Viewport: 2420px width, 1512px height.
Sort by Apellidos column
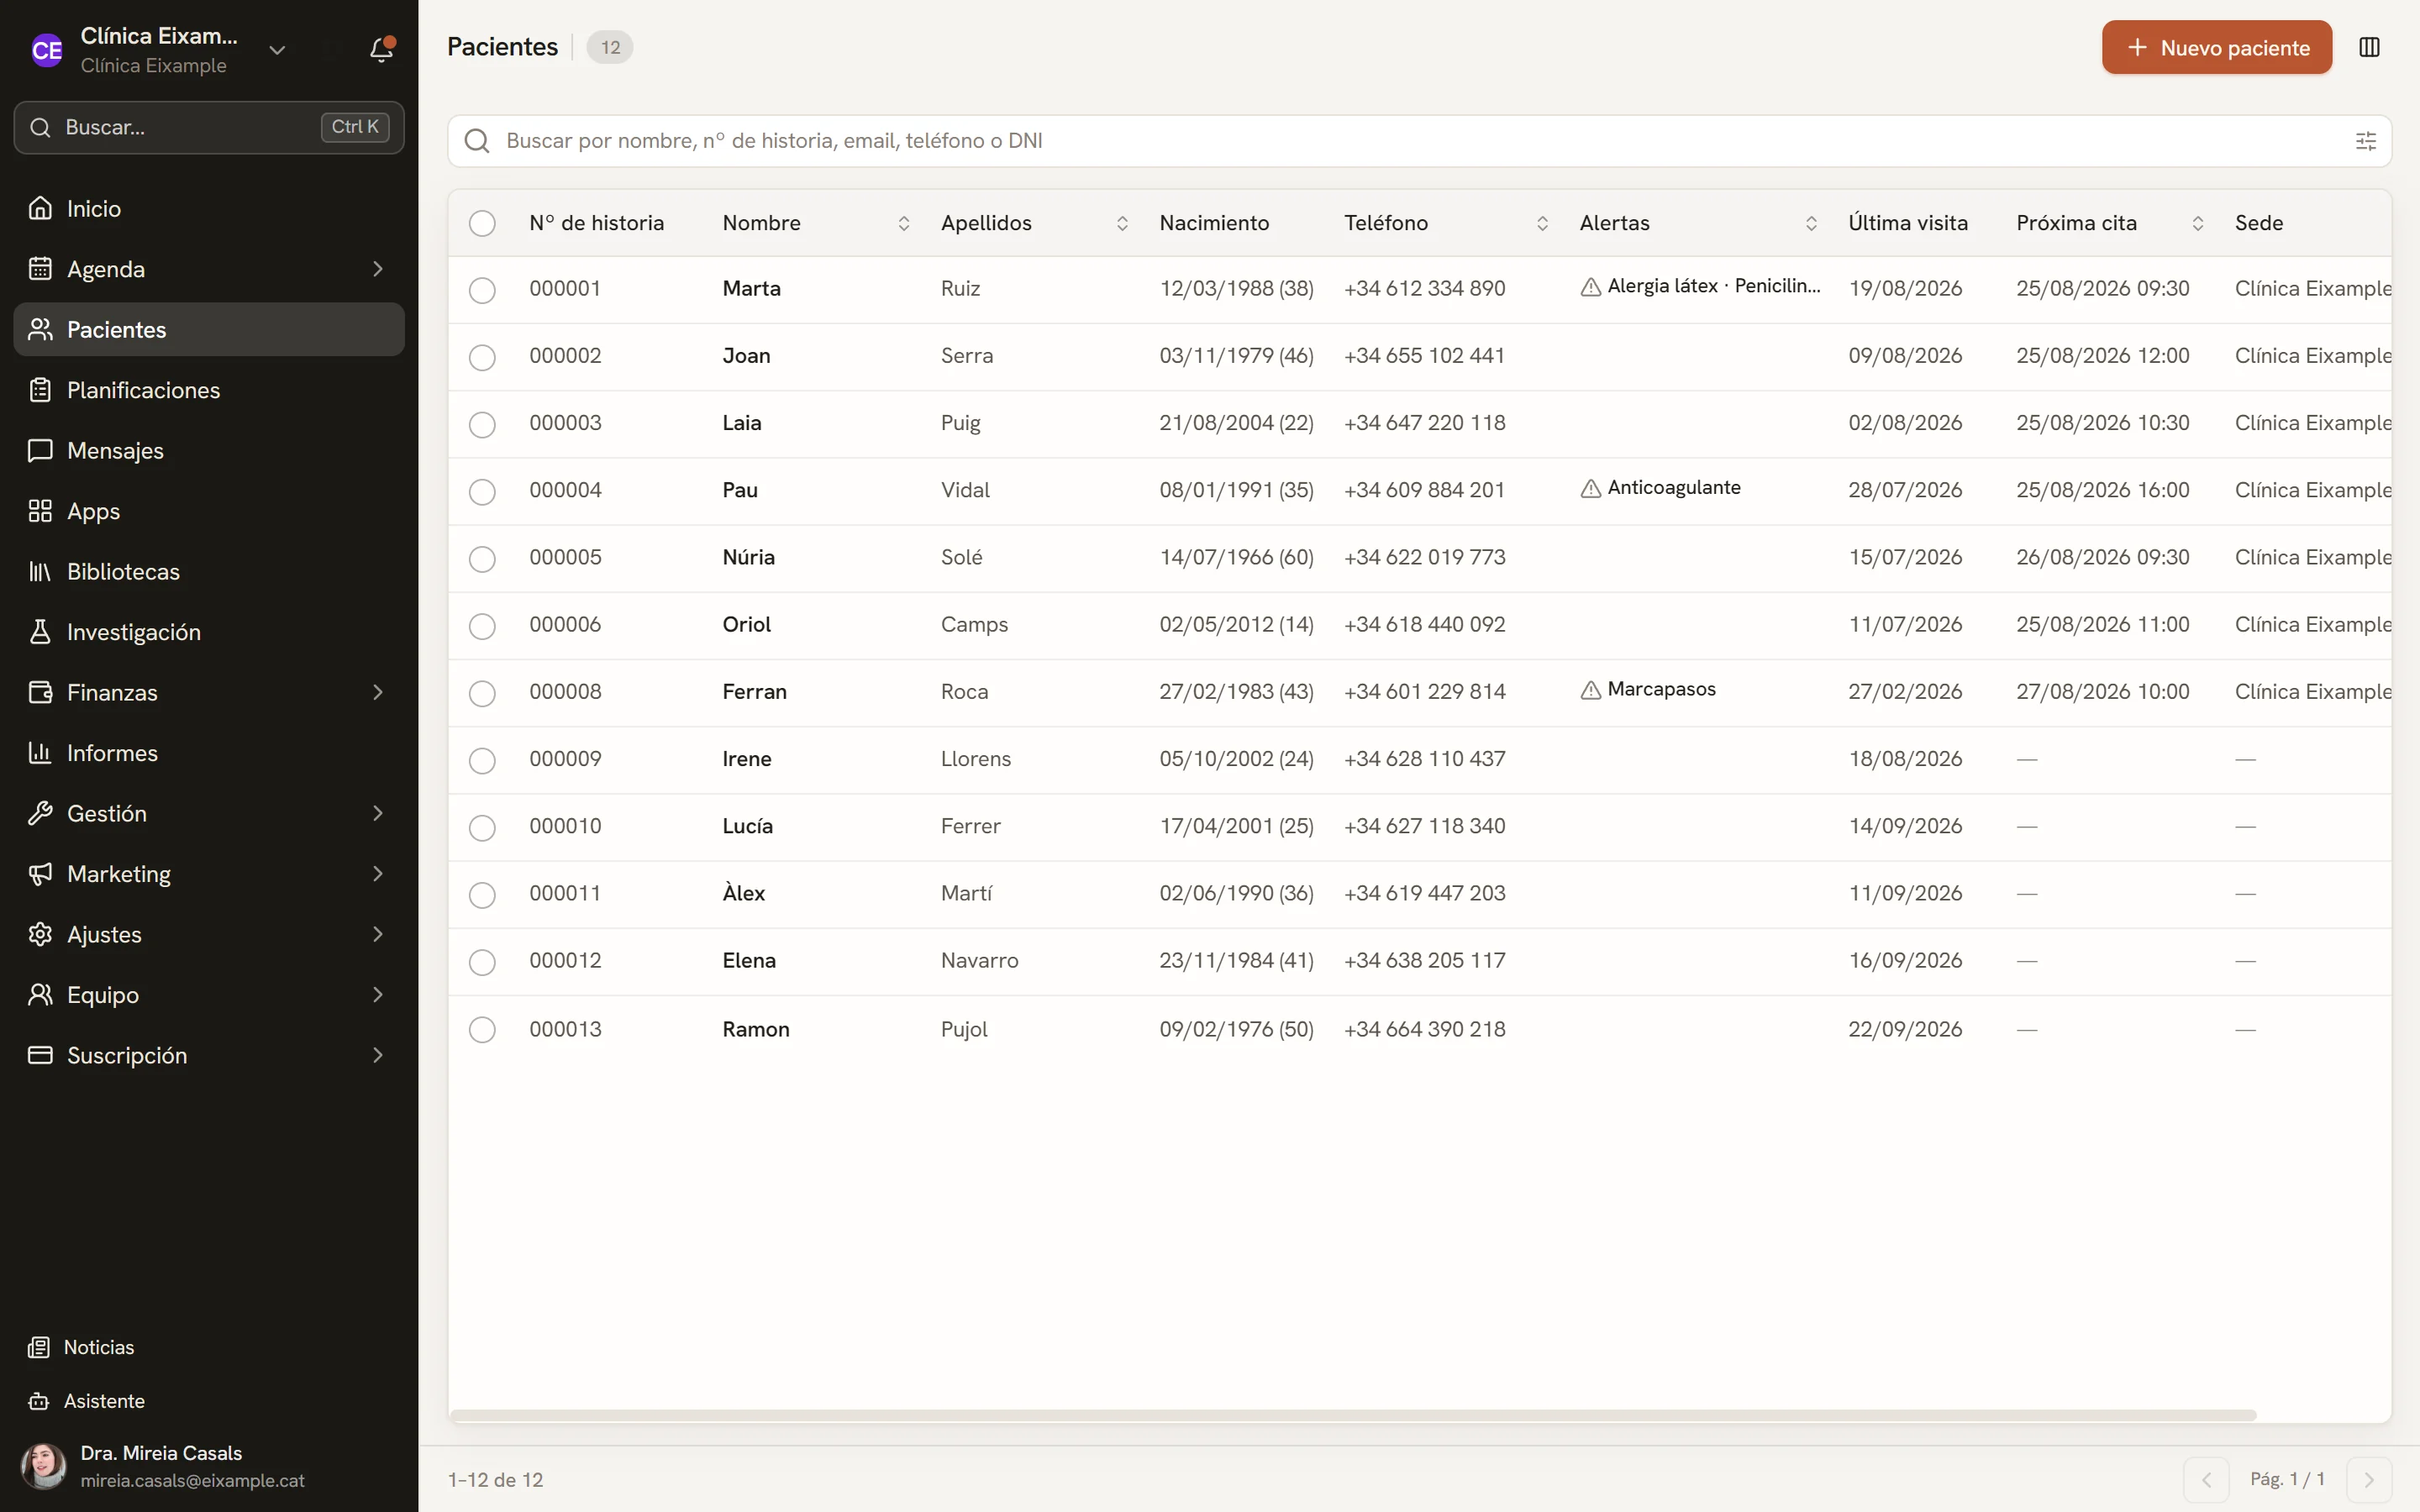pyautogui.click(x=1122, y=223)
